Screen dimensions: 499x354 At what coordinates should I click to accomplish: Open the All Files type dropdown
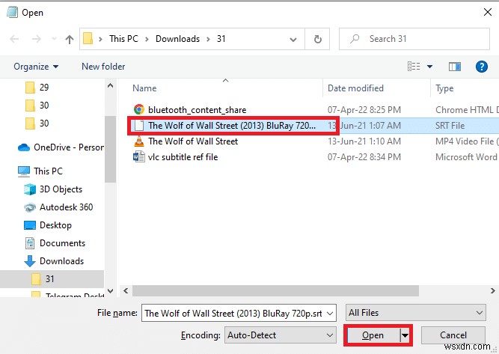[x=416, y=313]
